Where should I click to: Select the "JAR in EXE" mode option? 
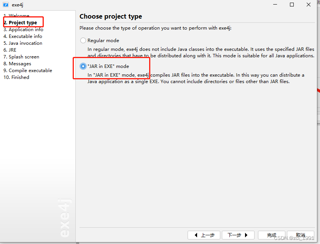(x=83, y=66)
